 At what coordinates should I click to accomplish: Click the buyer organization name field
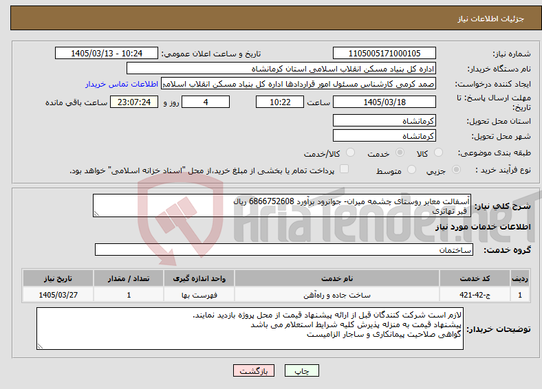pyautogui.click(x=281, y=69)
